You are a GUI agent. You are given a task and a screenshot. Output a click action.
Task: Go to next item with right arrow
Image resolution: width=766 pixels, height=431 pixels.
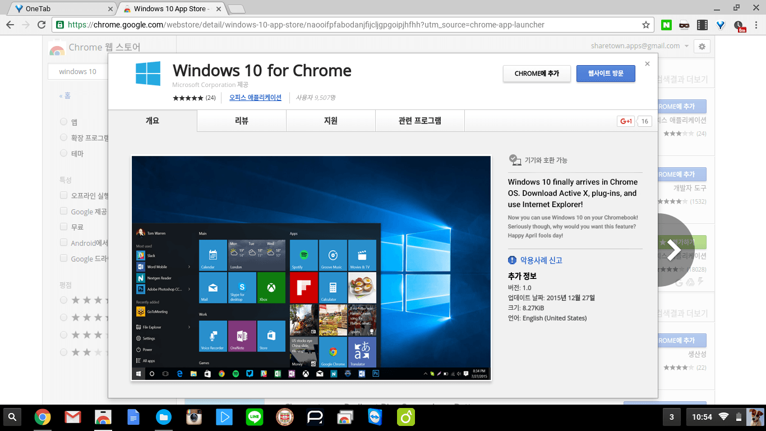point(673,250)
